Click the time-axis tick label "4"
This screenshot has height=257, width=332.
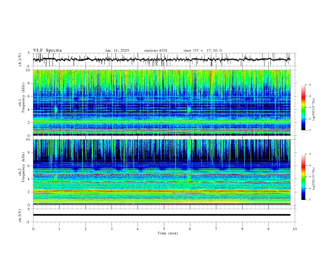pyautogui.click(x=138, y=229)
